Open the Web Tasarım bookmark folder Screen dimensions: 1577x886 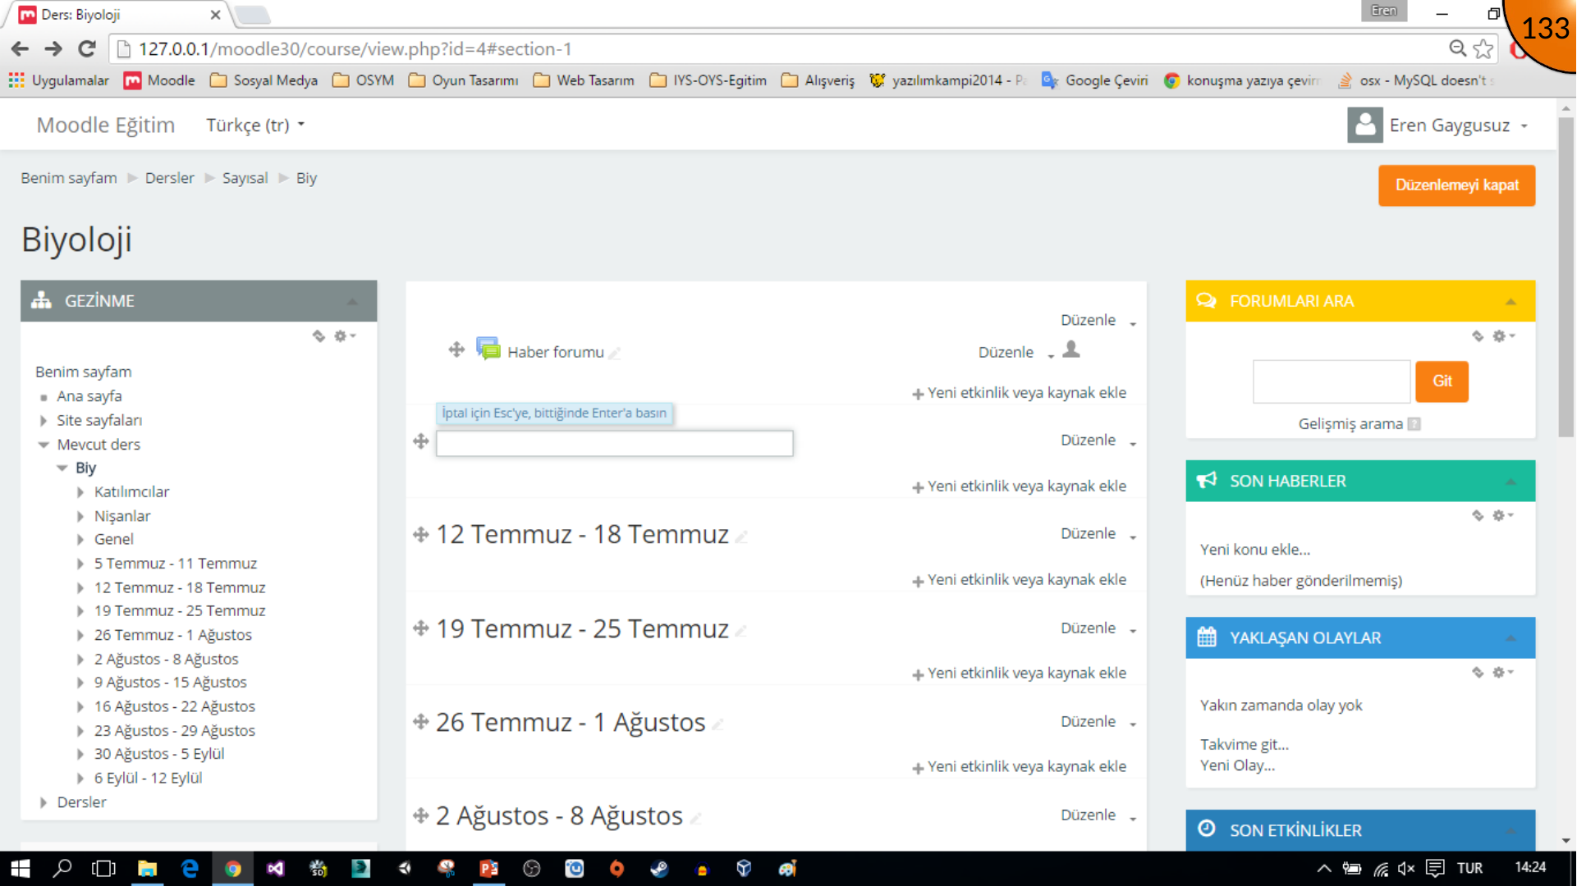[x=584, y=80]
